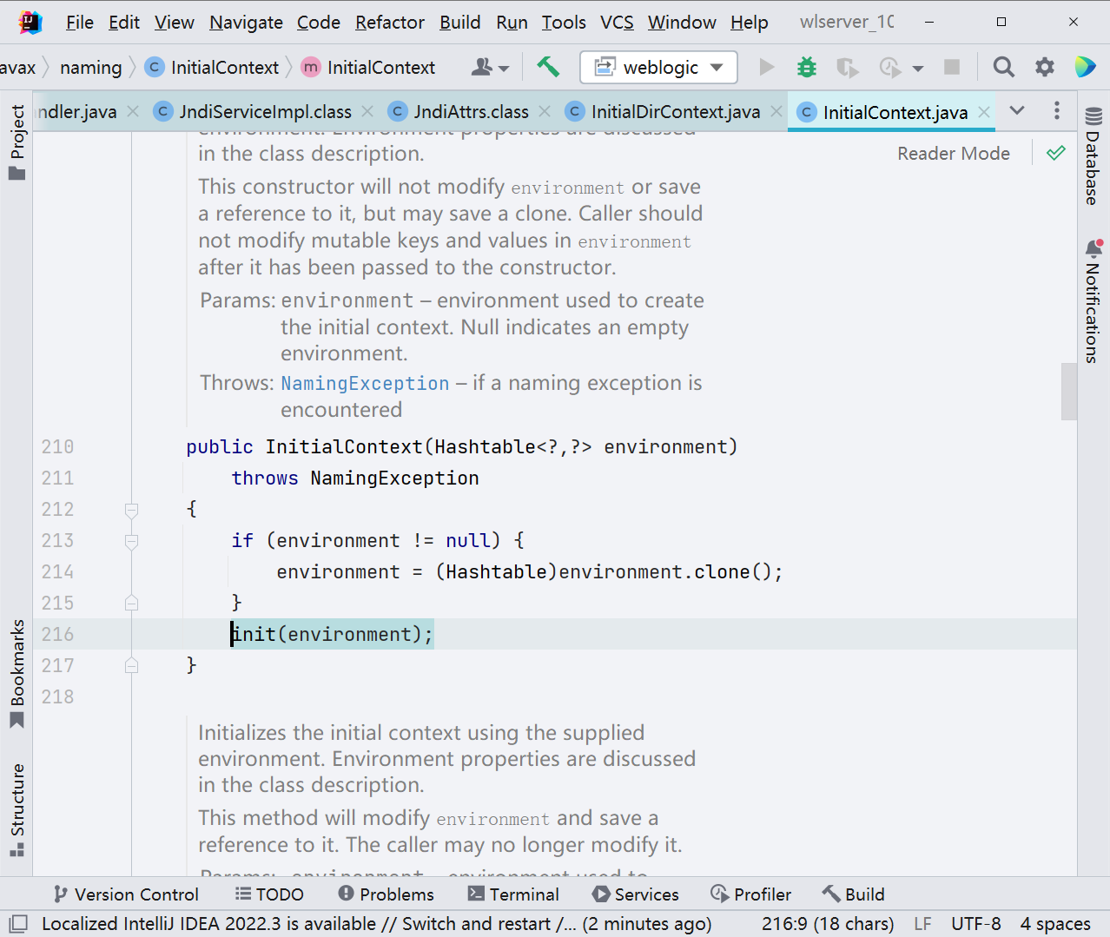Build the project with the hammer icon
Screen dimensions: 1110x937
click(548, 67)
